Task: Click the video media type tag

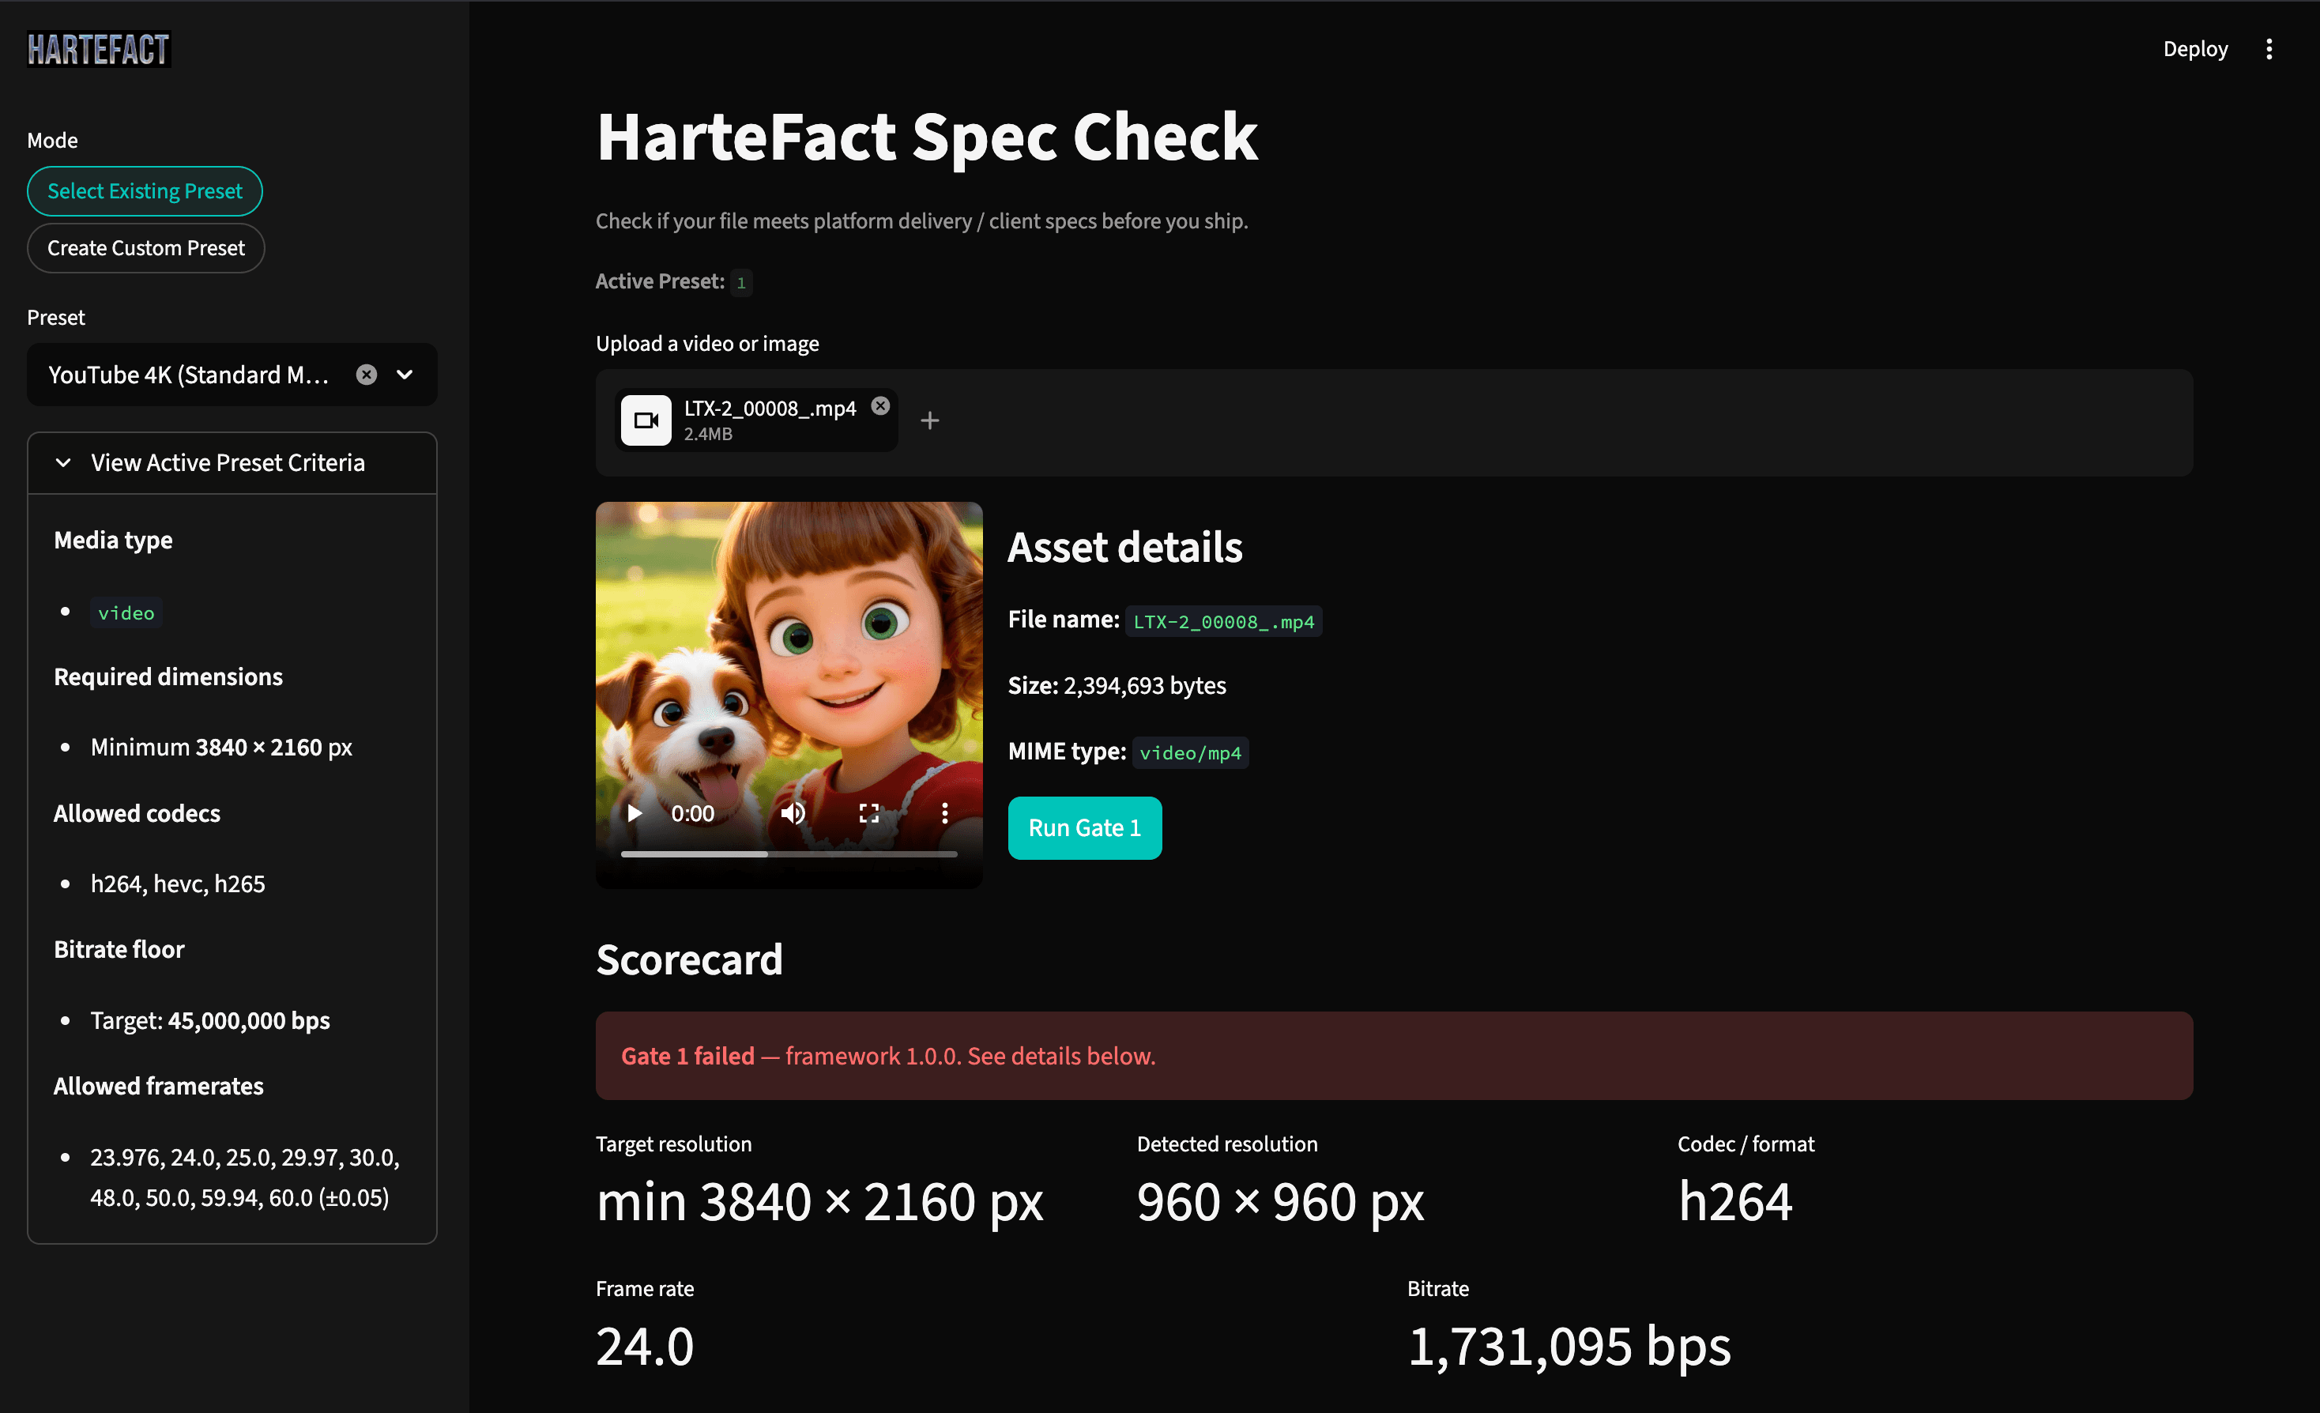Action: click(x=126, y=612)
